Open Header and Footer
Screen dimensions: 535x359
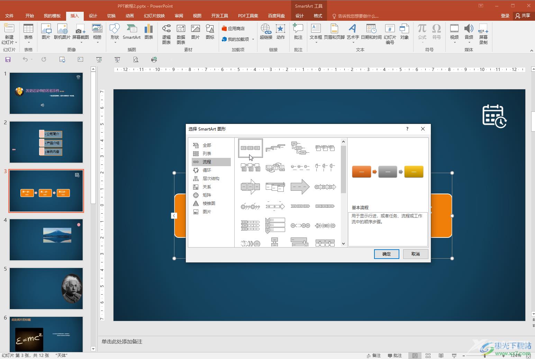(x=334, y=32)
